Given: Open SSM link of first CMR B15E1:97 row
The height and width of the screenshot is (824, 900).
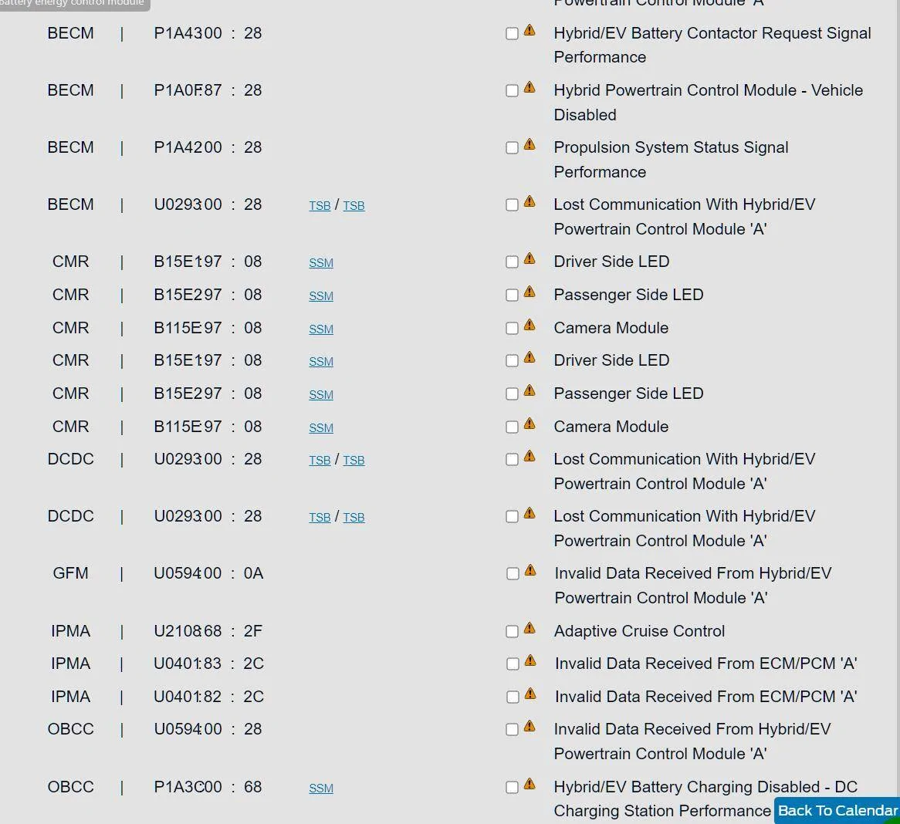Looking at the screenshot, I should [321, 262].
